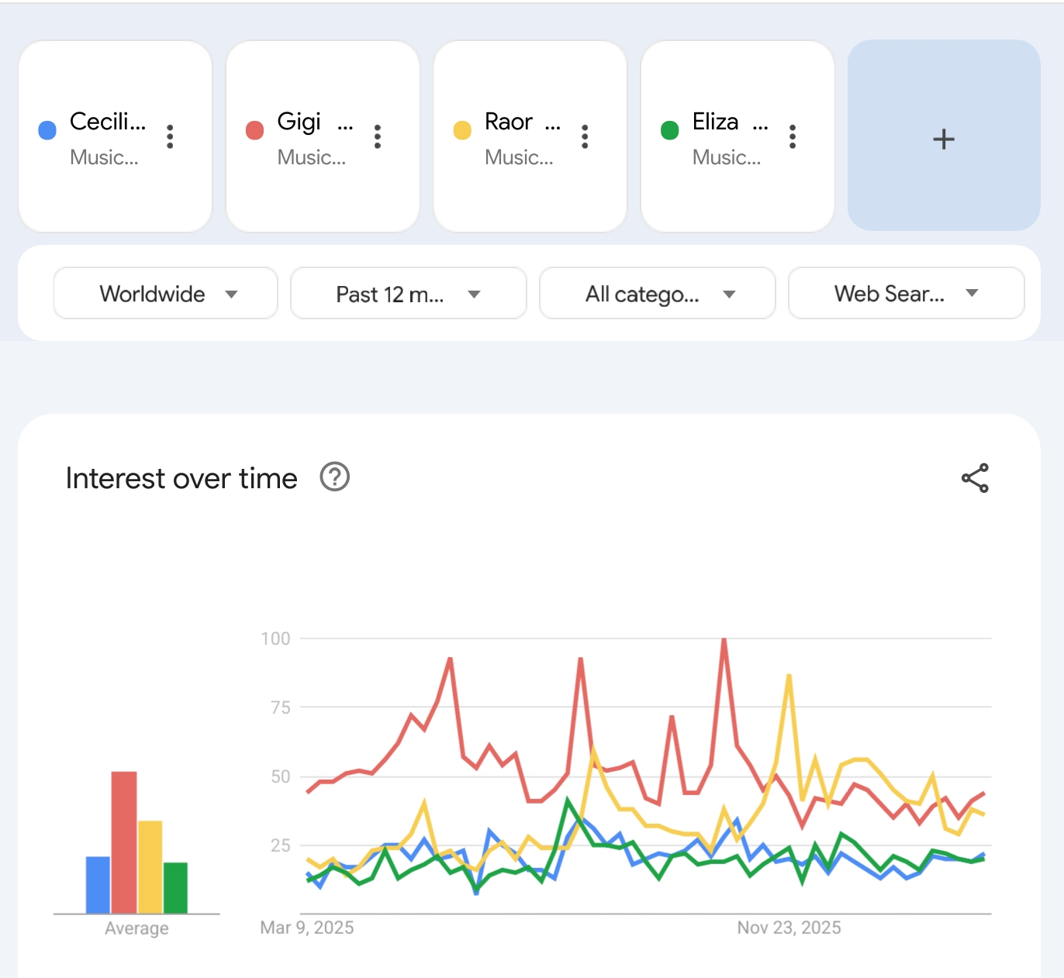This screenshot has width=1064, height=978.
Task: Add a comparison term with plus button
Action: (x=944, y=136)
